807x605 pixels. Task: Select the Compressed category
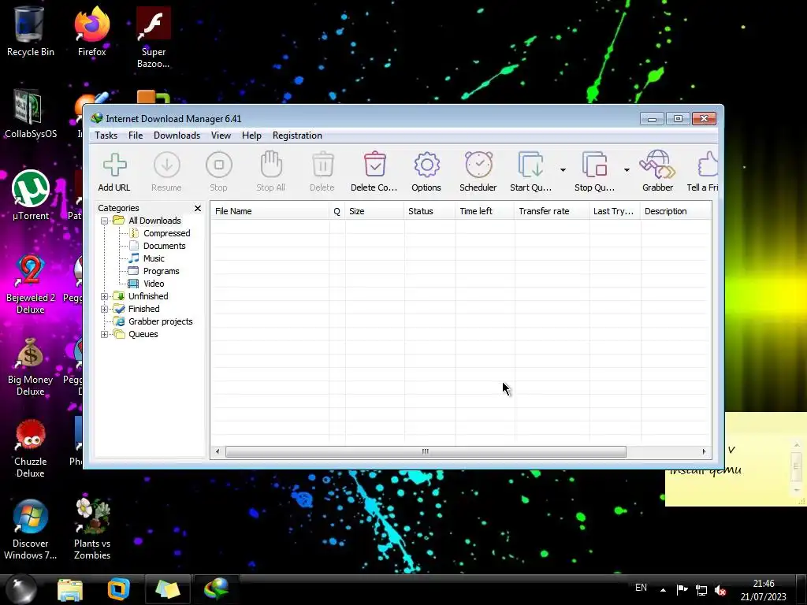coord(167,233)
